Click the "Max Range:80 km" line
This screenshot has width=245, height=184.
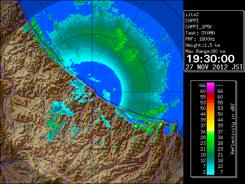click(205, 51)
